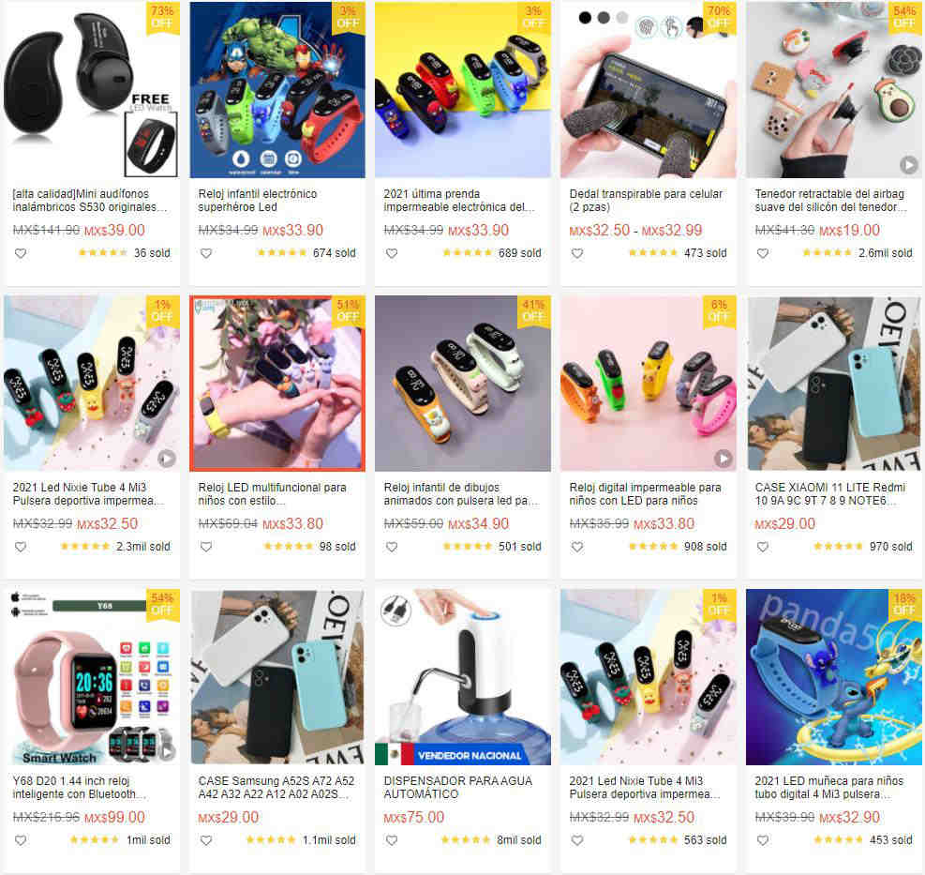Open CASE Samsung A52S A72 product title
The width and height of the screenshot is (925, 875).
coord(276,787)
